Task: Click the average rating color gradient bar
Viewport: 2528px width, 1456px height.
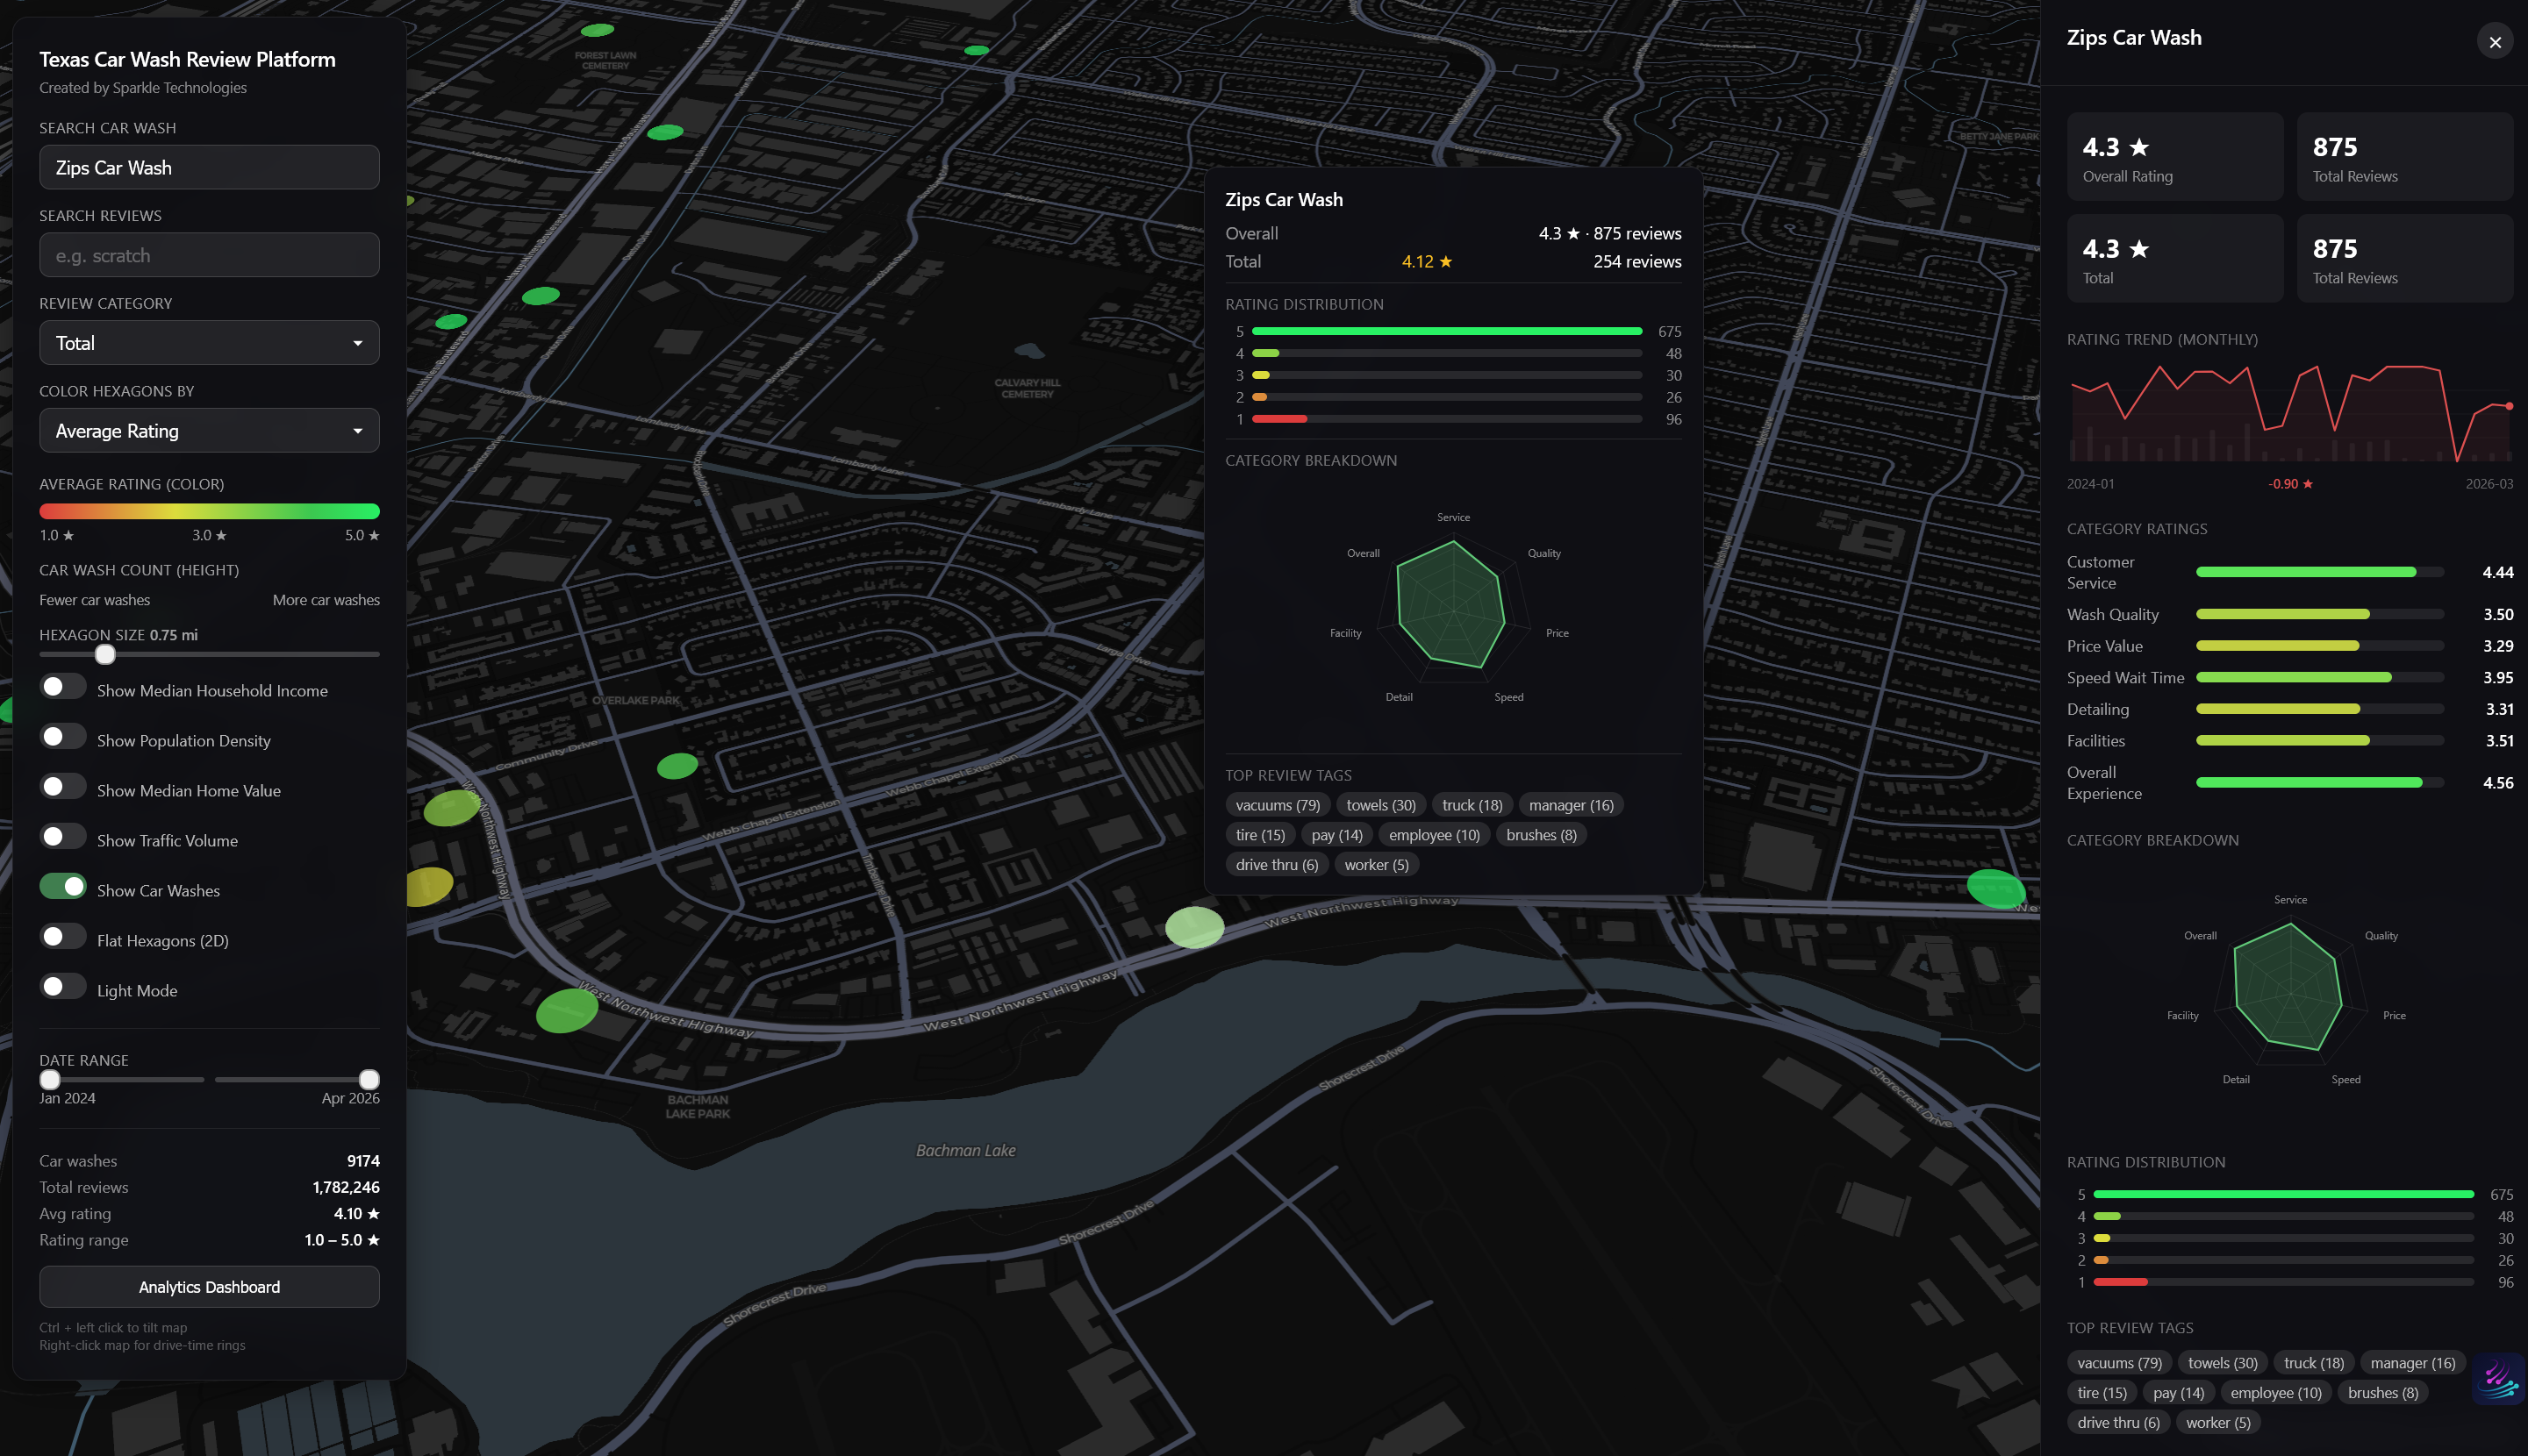Action: [x=209, y=512]
